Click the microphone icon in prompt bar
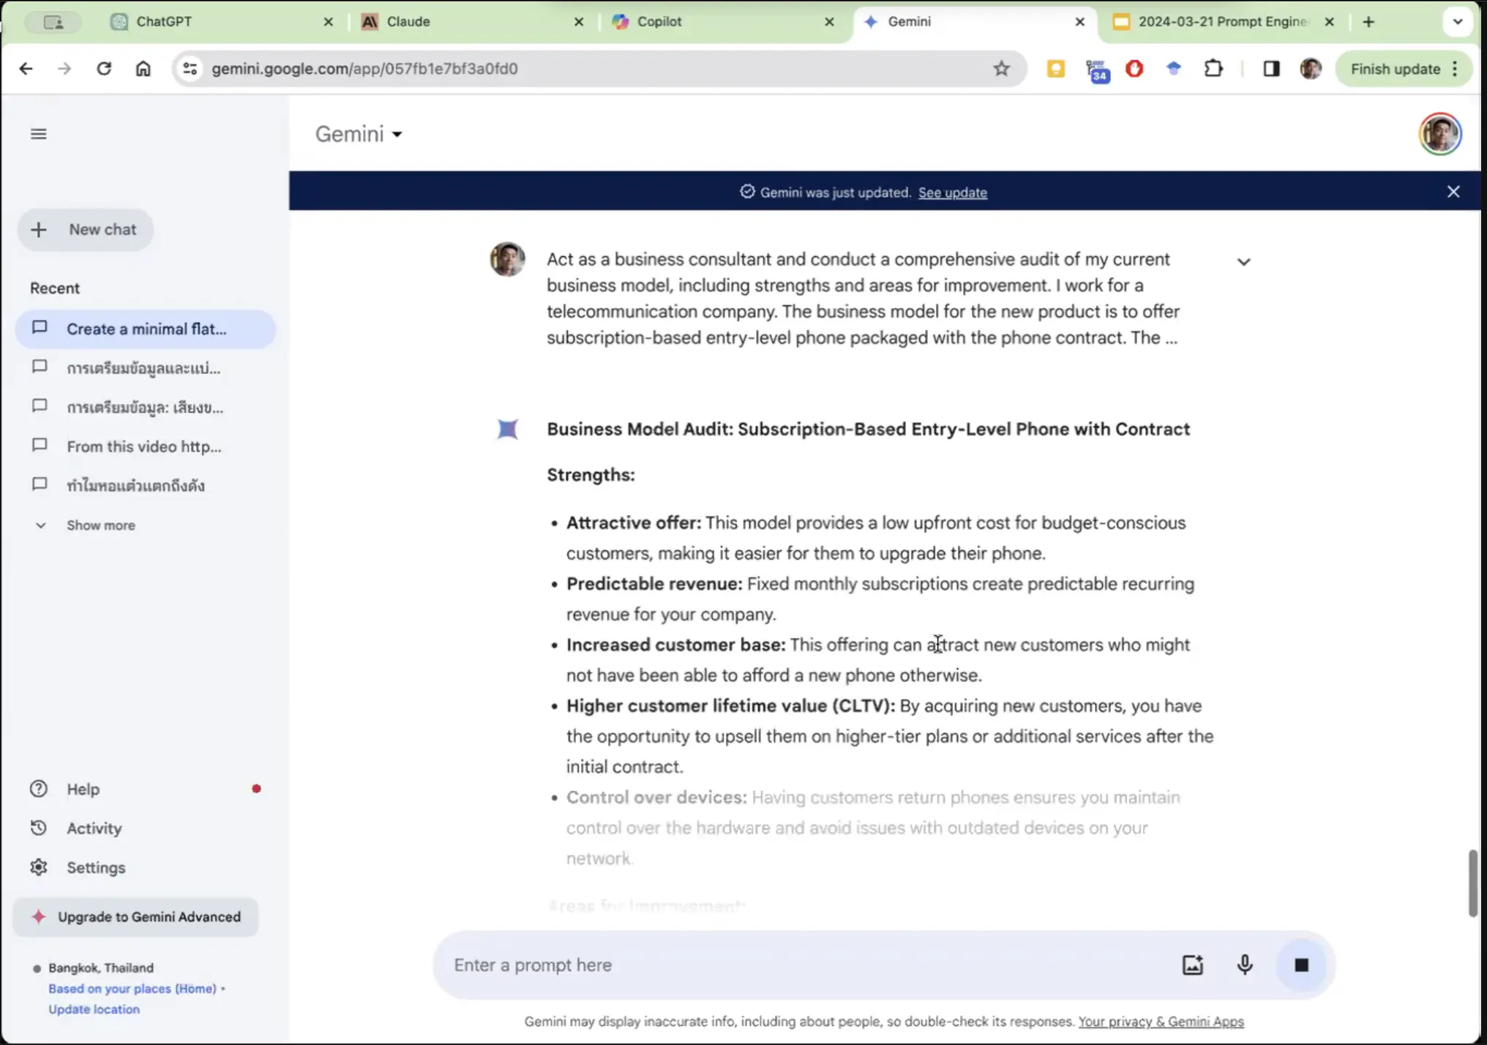1487x1045 pixels. click(x=1245, y=965)
